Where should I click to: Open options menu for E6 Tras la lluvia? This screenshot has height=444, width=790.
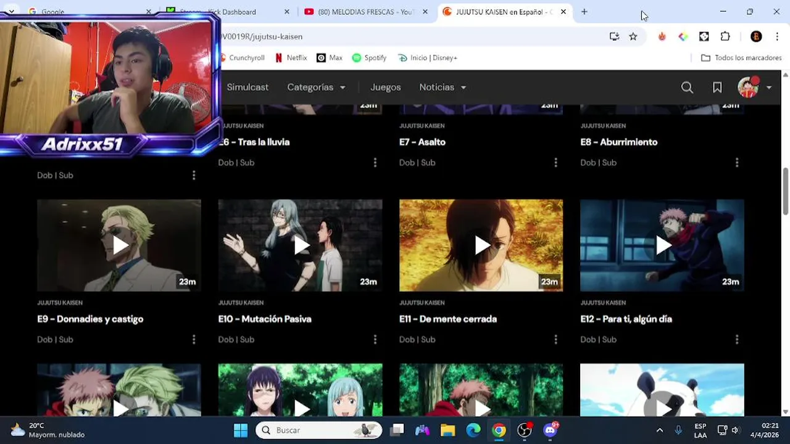coord(375,162)
